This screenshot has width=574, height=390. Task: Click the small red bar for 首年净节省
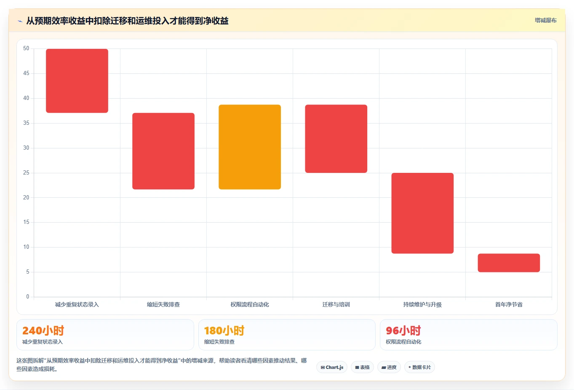[509, 263]
